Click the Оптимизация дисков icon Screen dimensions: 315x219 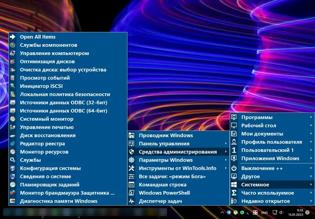13,61
